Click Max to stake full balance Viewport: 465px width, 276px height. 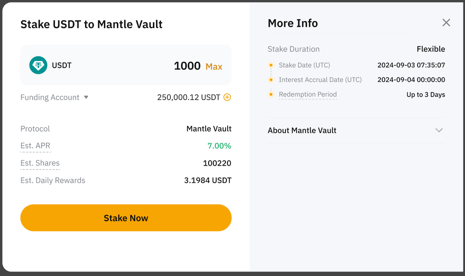214,66
